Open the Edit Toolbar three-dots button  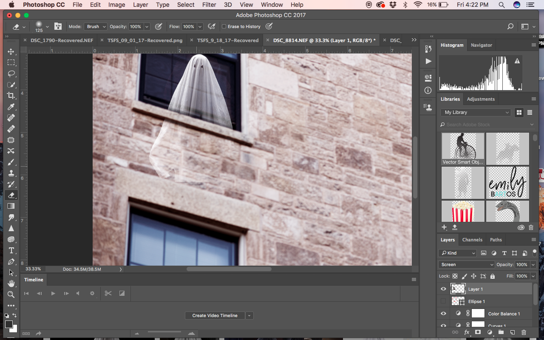pos(11,306)
